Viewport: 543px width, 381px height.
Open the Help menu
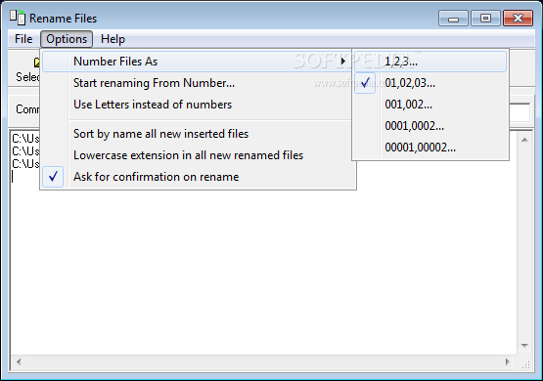click(x=113, y=39)
